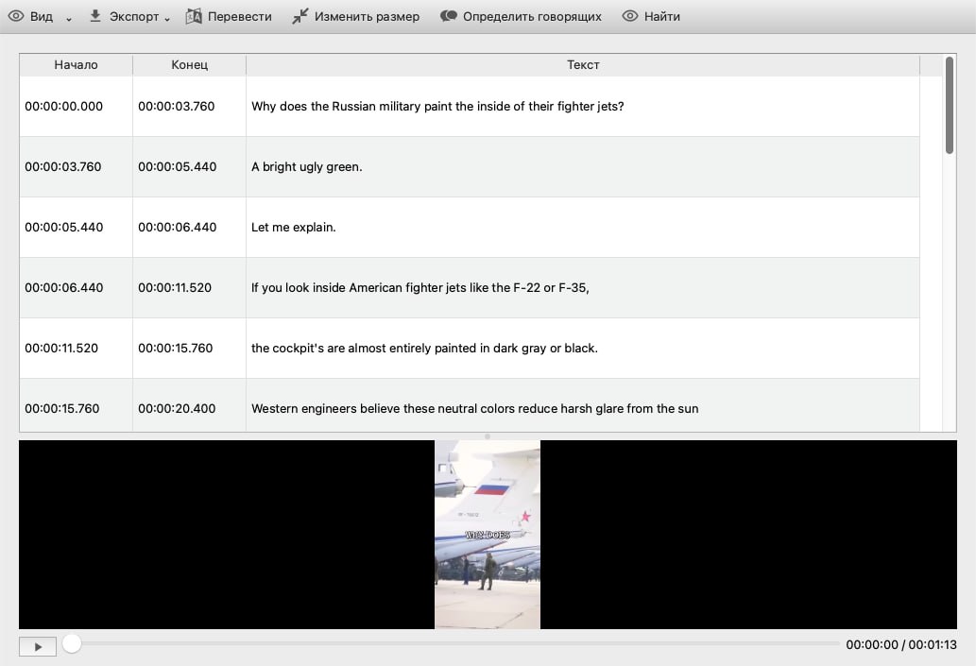Open the Вид menu label
976x666 pixels.
(x=41, y=16)
